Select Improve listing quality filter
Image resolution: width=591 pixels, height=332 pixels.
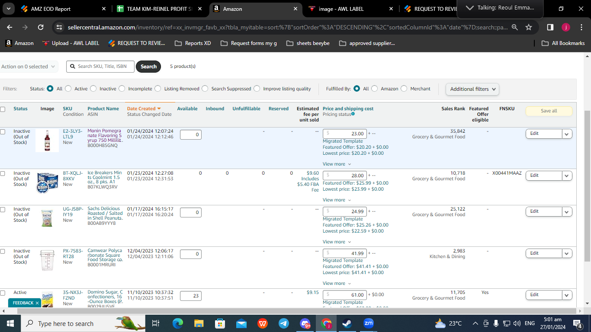(x=257, y=89)
